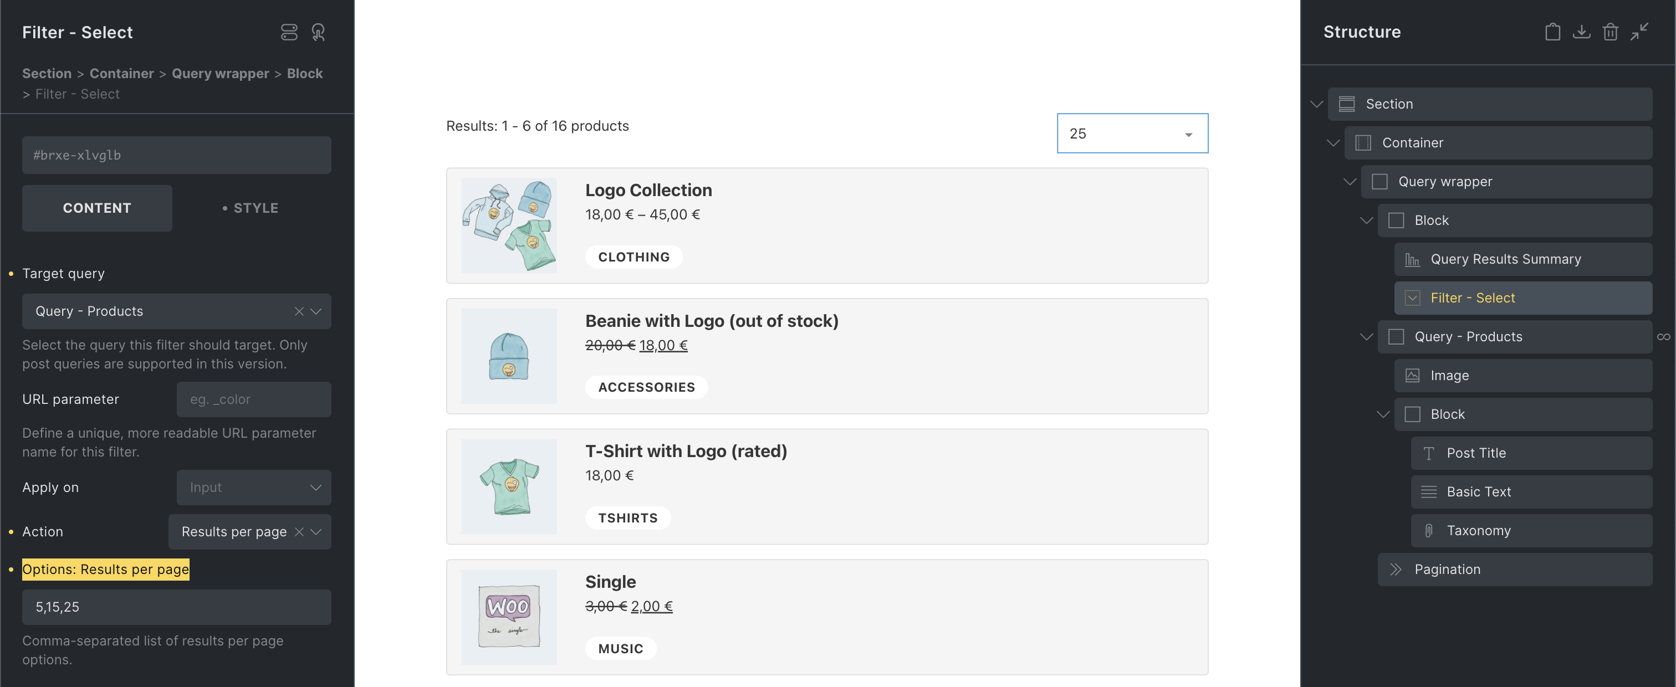Clear the Results per page action
Image resolution: width=1676 pixels, height=687 pixels.
(299, 532)
